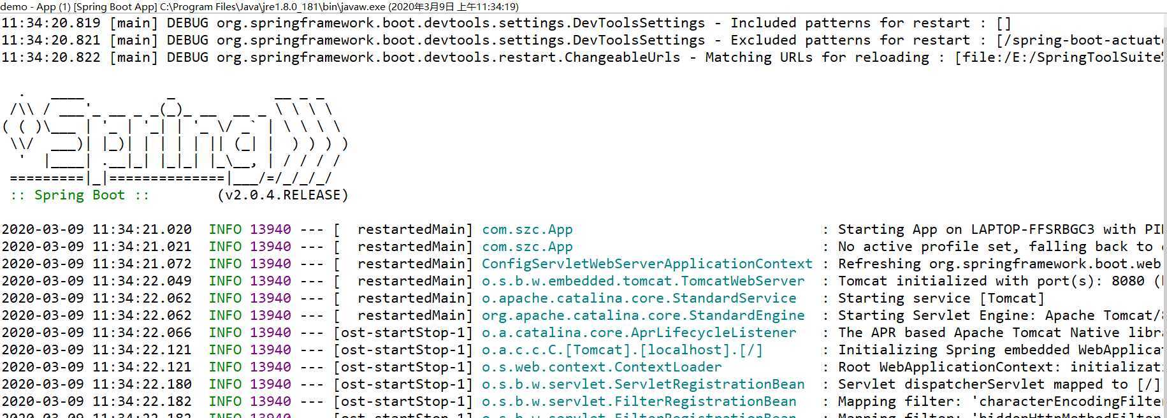Click "Mapping filter: 'characterEncodingFilte" message
The height and width of the screenshot is (418, 1167).
(x=1001, y=401)
